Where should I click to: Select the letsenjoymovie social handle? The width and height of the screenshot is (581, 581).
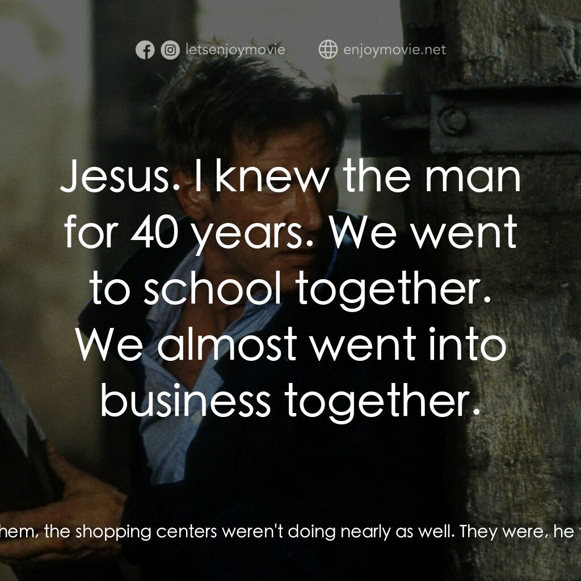(x=235, y=50)
